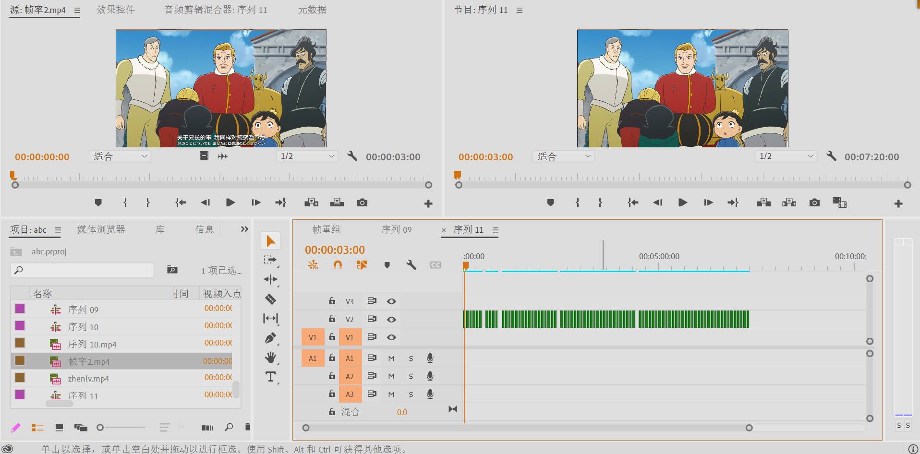The width and height of the screenshot is (920, 454).
Task: Choose the Ripple Edit tool
Action: click(x=270, y=279)
